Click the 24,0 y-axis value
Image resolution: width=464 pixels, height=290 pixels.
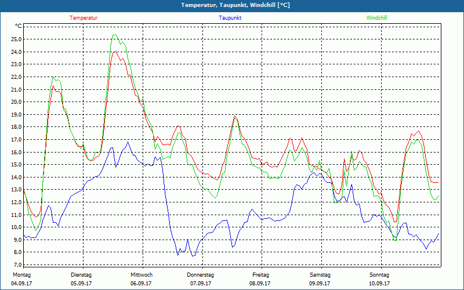(16, 52)
